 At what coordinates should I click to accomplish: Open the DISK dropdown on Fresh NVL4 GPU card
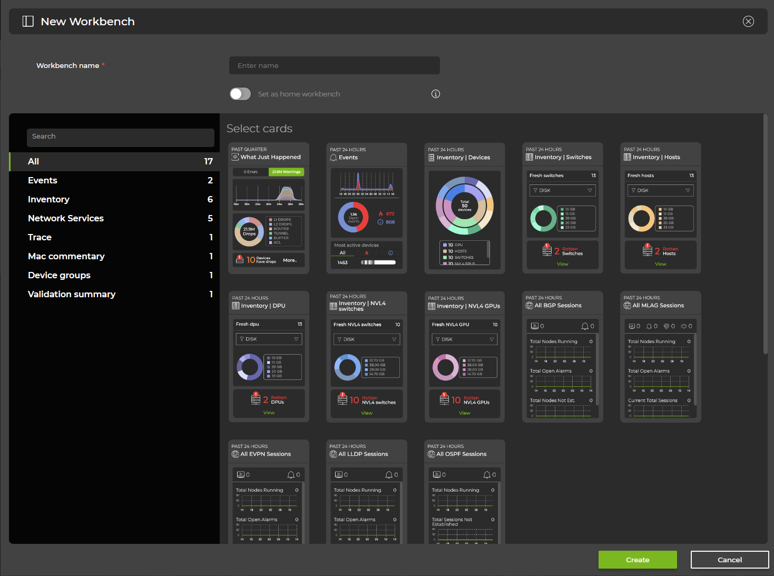[x=464, y=339]
